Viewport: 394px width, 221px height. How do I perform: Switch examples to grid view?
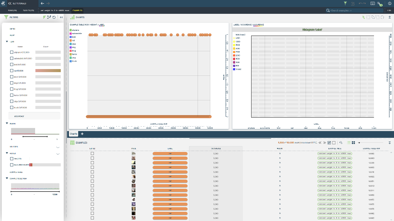[x=353, y=143]
